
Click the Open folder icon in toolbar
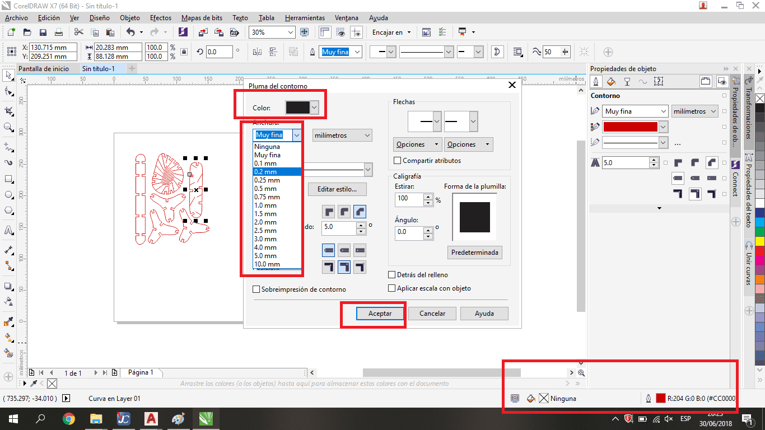click(27, 32)
